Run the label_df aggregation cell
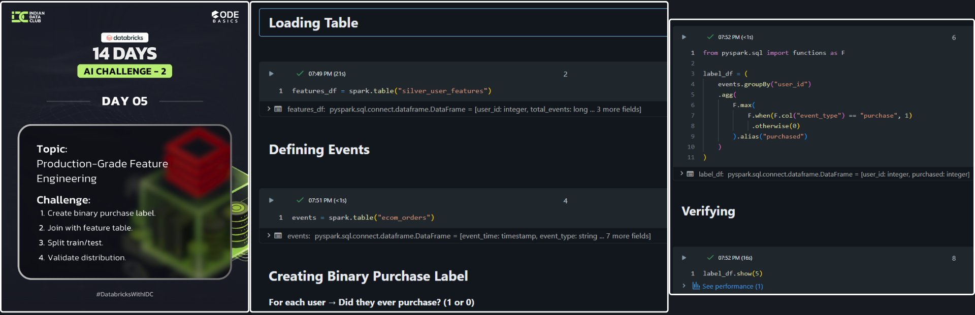The image size is (975, 315). pos(684,37)
